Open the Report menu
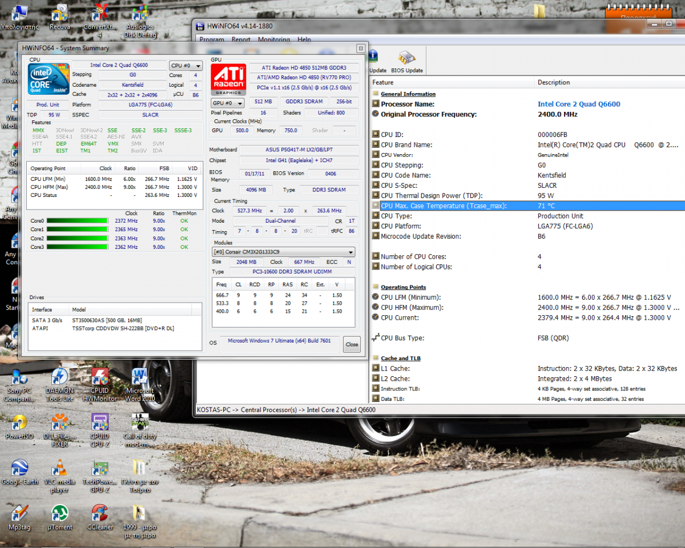The height and width of the screenshot is (548, 685). click(x=241, y=40)
